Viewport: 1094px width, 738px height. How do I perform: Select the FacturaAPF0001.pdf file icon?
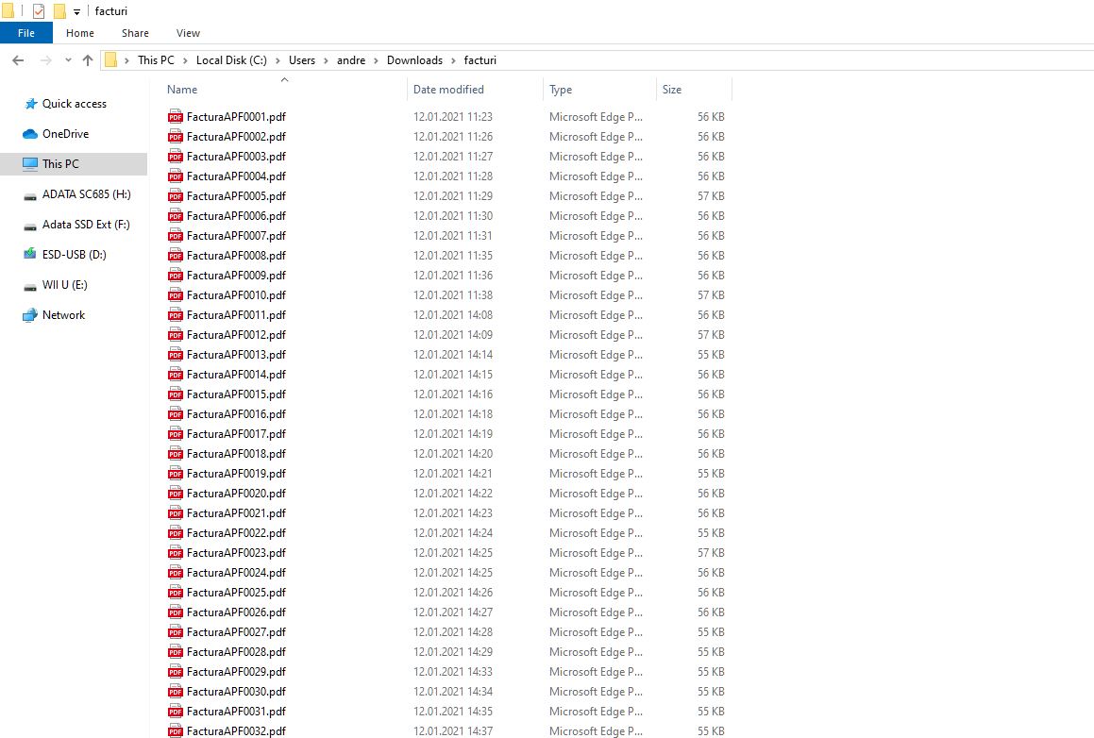point(175,117)
